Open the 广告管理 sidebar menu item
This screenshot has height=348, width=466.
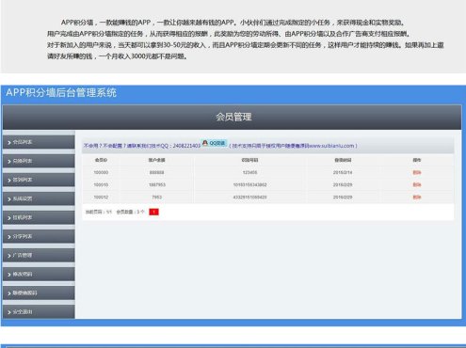[x=39, y=255]
